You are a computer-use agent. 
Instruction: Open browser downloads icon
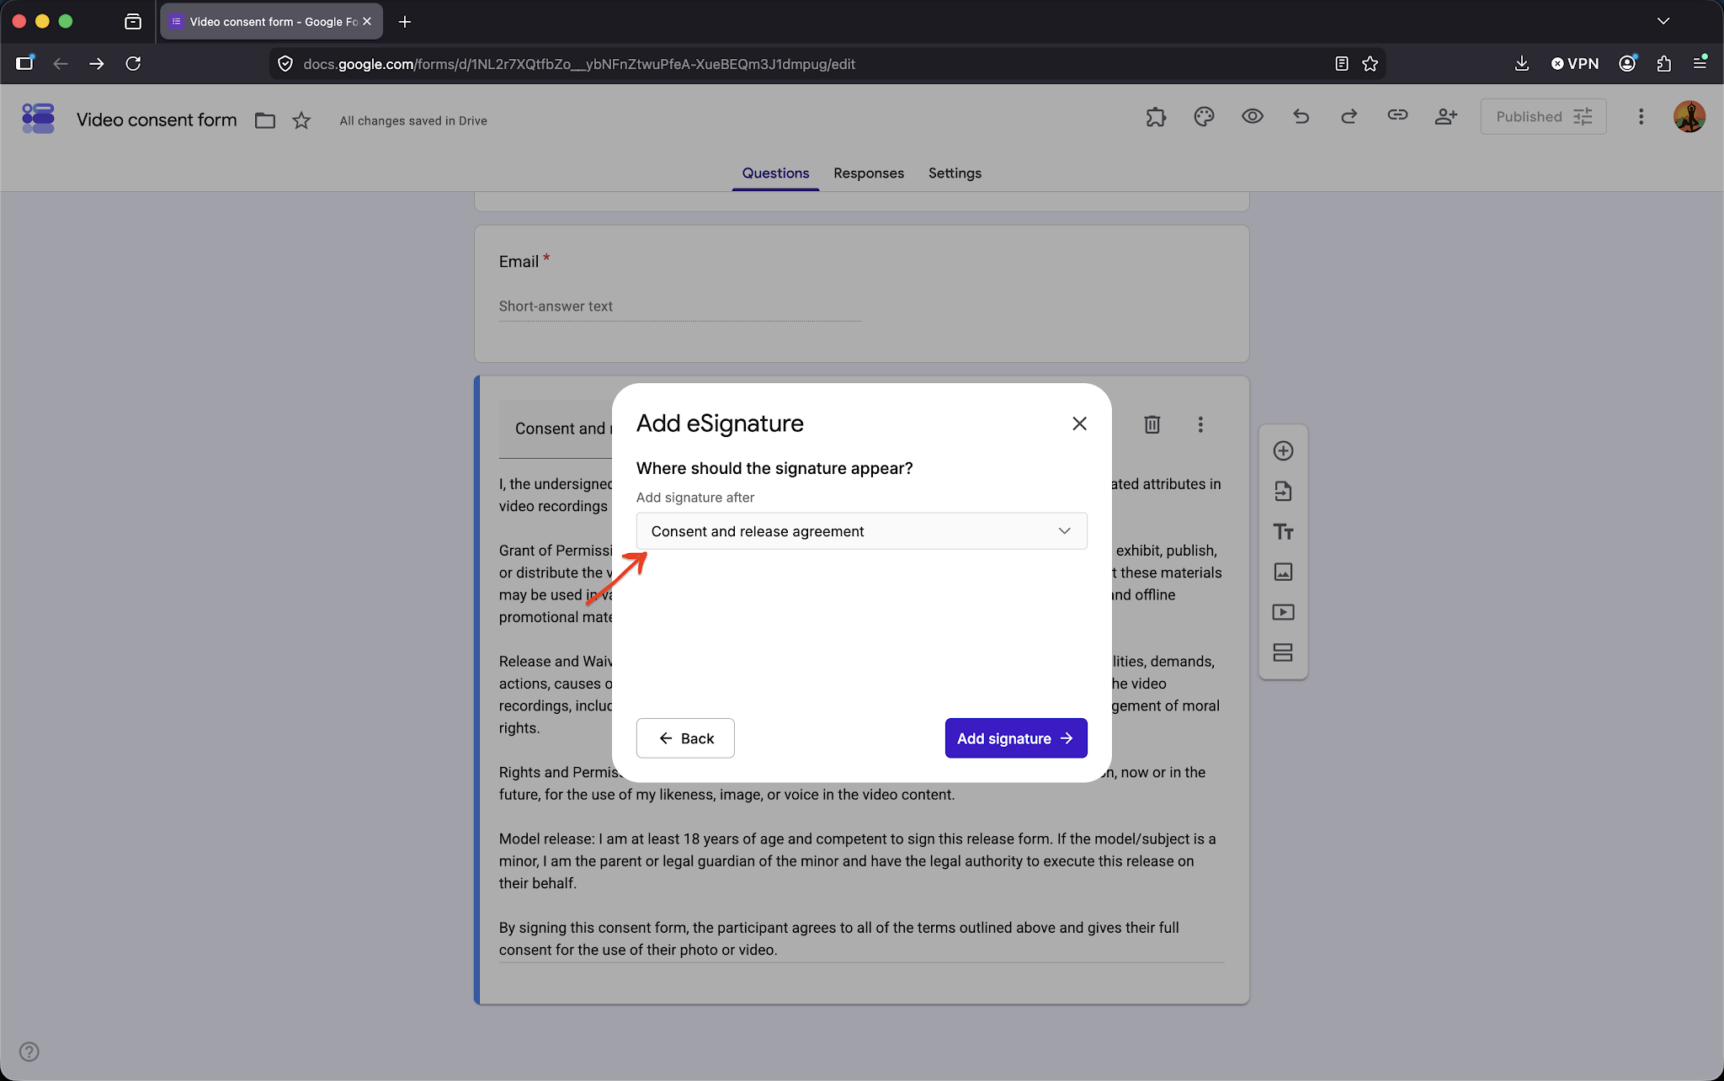point(1521,63)
